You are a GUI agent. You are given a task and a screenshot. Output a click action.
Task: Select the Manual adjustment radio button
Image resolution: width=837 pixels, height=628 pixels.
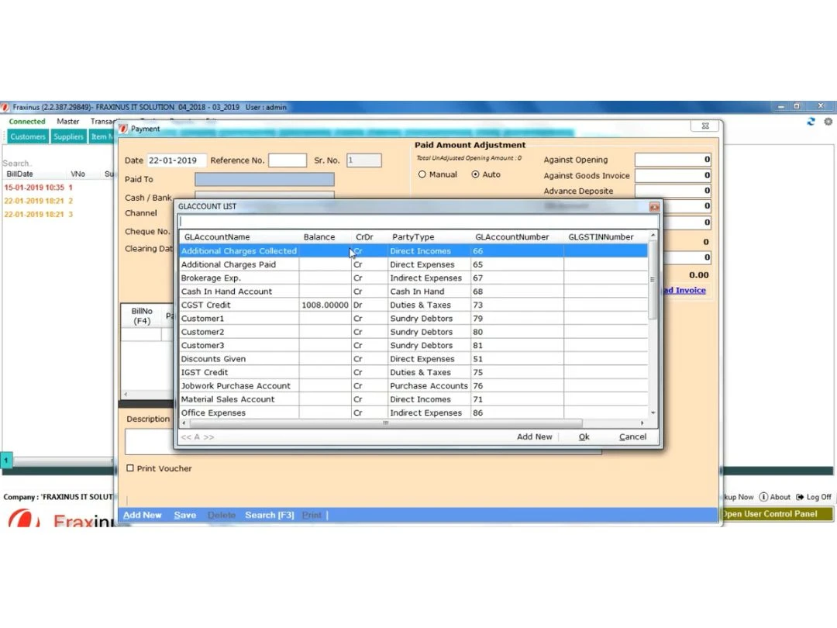coord(422,174)
